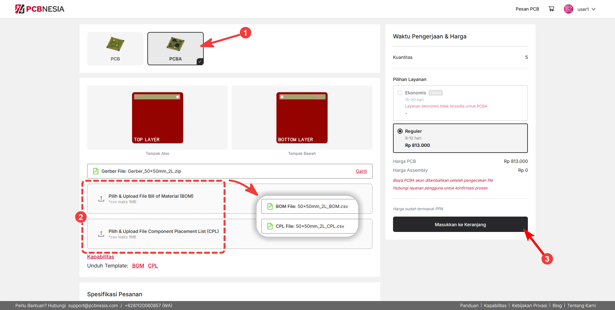Download the BOM template
615x310 pixels.
(x=138, y=266)
